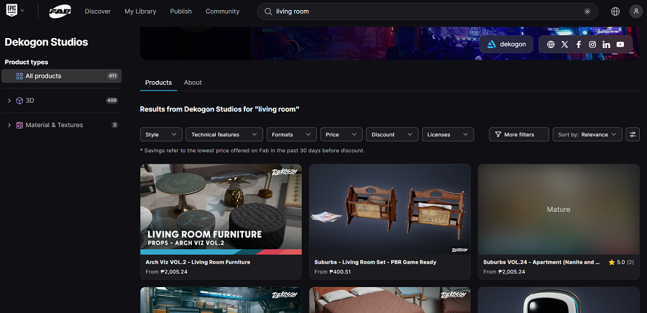
Task: Open the language globe icon in header
Action: (x=615, y=11)
